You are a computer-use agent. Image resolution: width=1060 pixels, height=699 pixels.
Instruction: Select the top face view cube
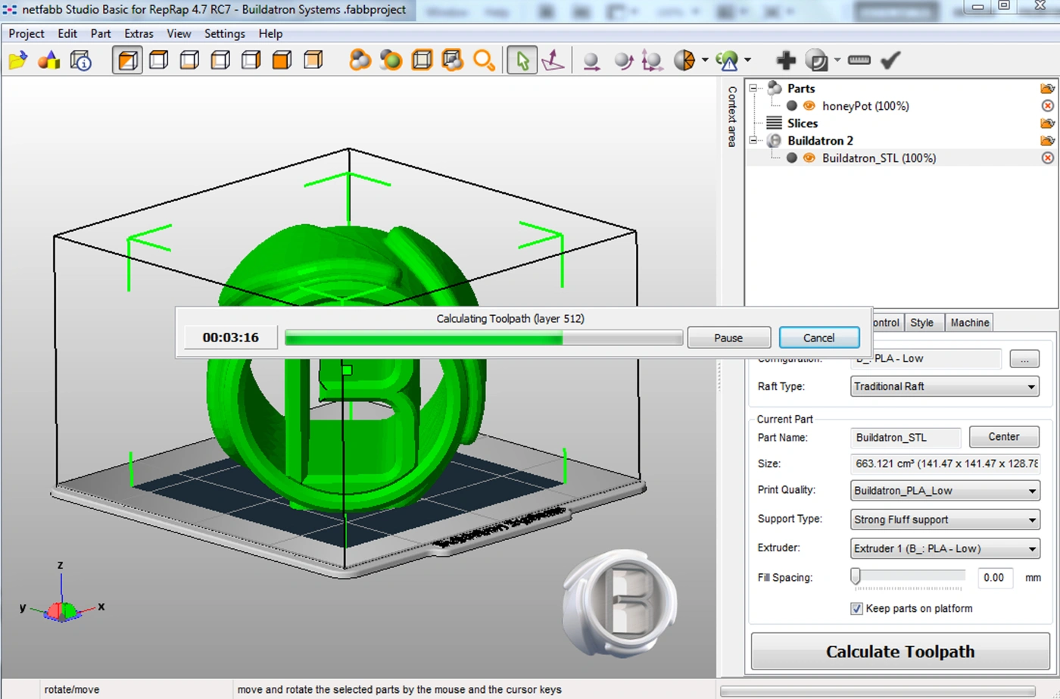click(158, 61)
